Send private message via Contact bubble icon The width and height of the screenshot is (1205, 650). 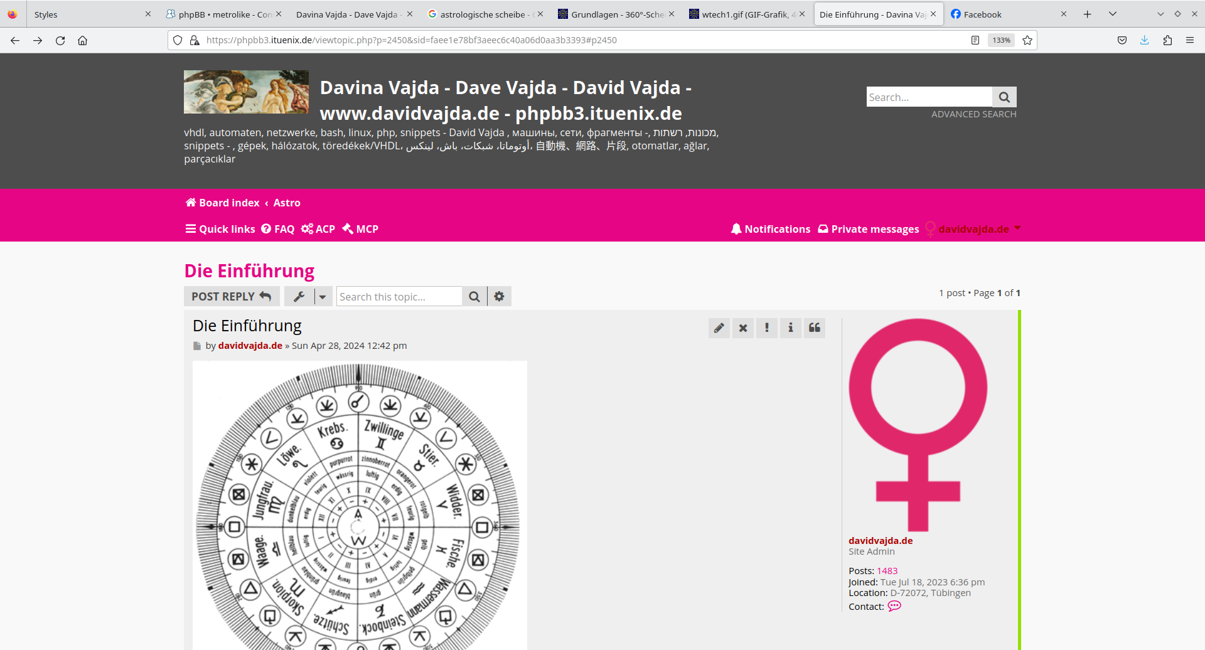click(894, 606)
